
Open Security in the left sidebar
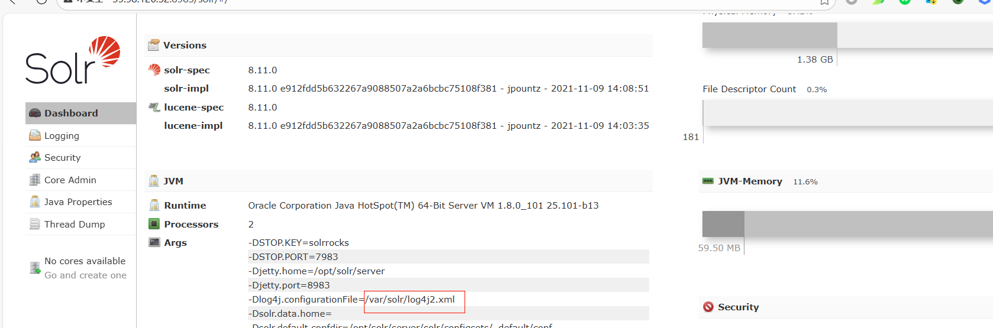(62, 158)
